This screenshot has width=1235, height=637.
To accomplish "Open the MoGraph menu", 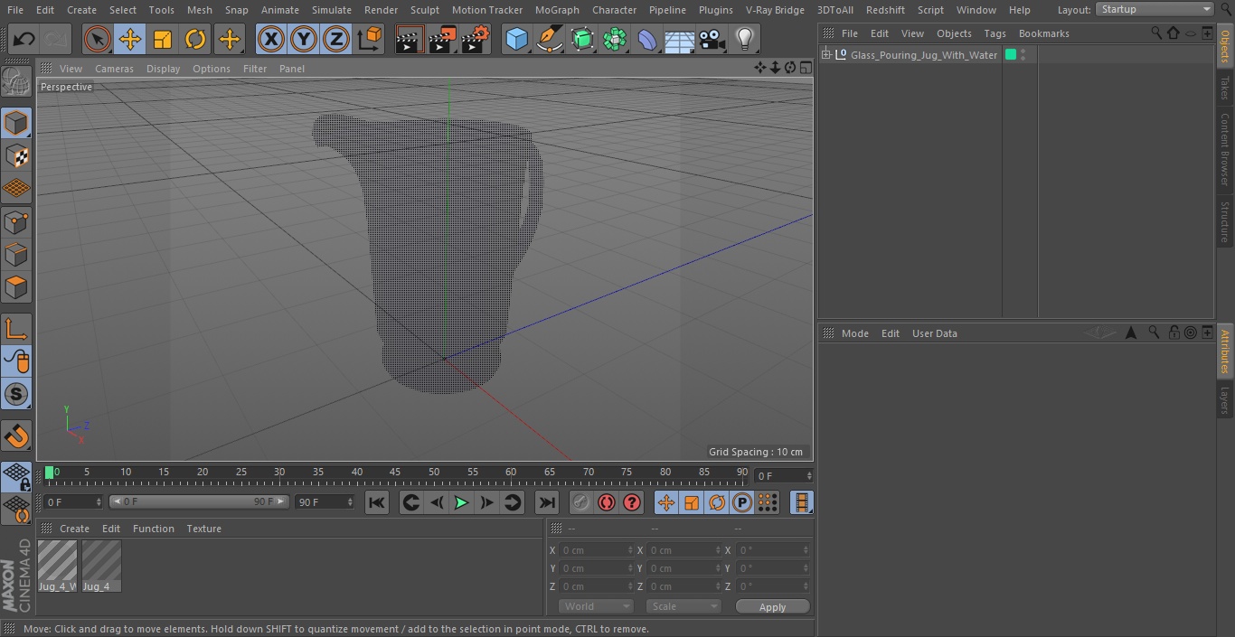I will coord(557,10).
